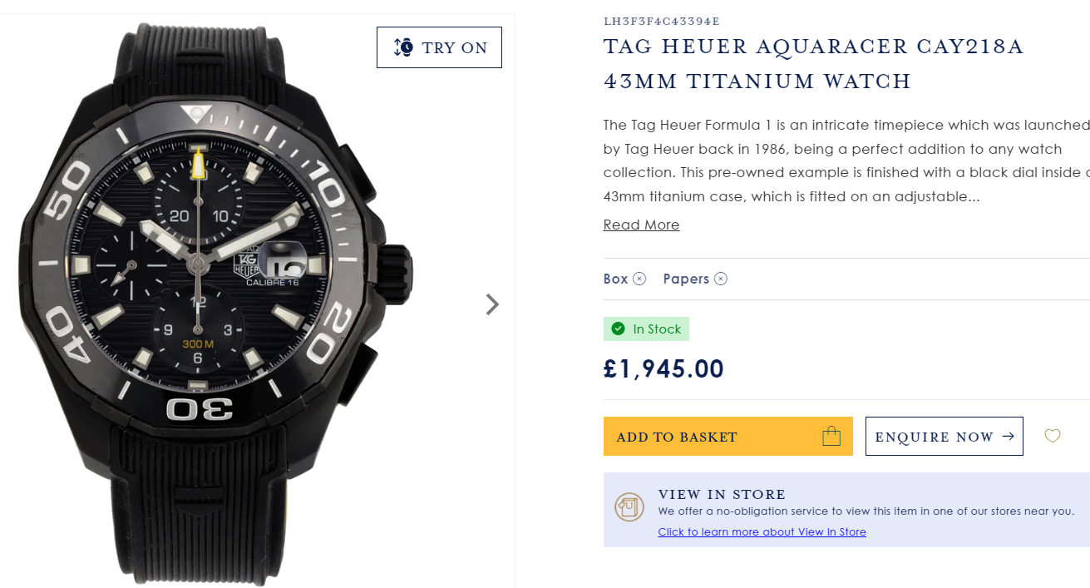Add watch to wishlist with heart icon

[x=1053, y=436]
